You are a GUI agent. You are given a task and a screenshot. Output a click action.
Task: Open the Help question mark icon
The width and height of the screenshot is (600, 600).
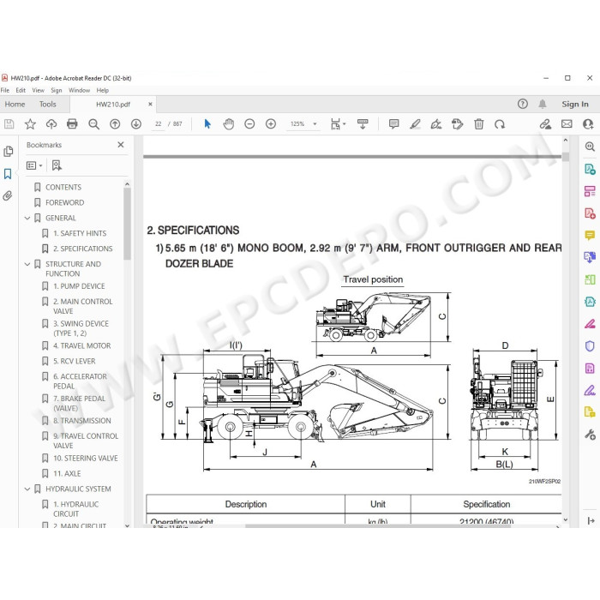coord(523,104)
